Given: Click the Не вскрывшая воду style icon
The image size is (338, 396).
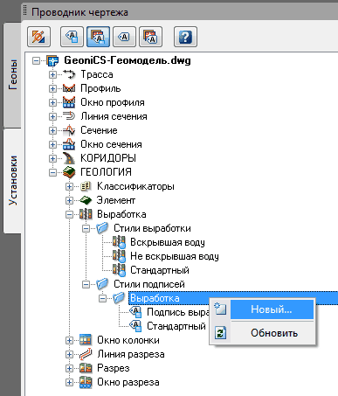Looking at the screenshot, I should (x=119, y=256).
